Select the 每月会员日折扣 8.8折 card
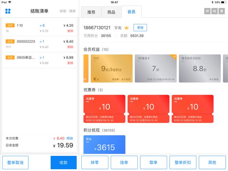 [x=200, y=68]
